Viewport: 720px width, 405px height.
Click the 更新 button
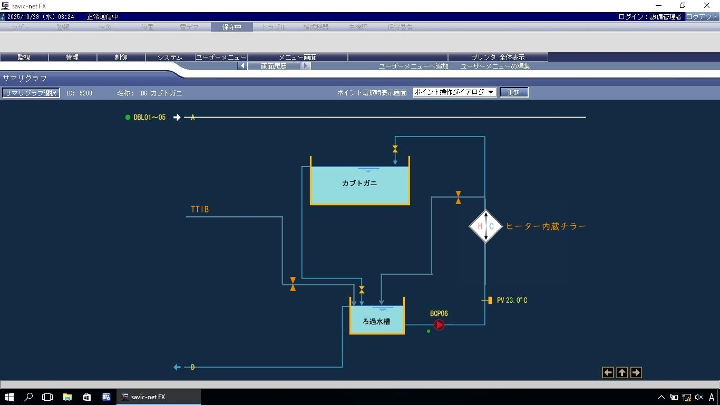[x=513, y=92]
